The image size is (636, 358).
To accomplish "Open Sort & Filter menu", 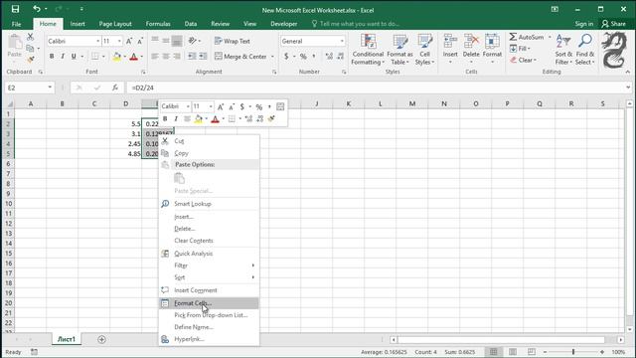I will 563,49.
